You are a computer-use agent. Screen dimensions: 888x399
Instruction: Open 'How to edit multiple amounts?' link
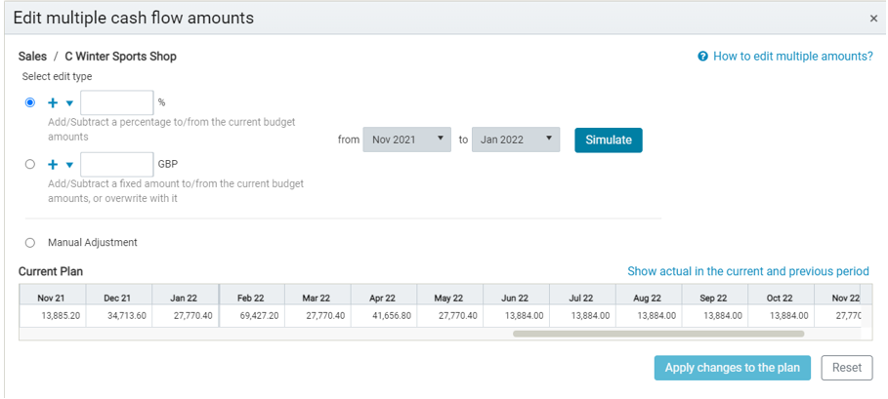(x=793, y=57)
